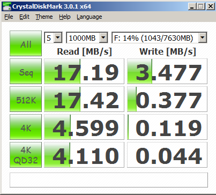Close the CrystalDiskMark window
This screenshot has width=216, height=195.
(211, 6)
